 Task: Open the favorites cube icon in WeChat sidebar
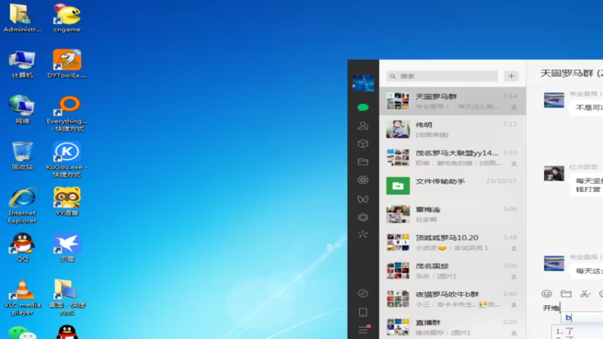[363, 143]
